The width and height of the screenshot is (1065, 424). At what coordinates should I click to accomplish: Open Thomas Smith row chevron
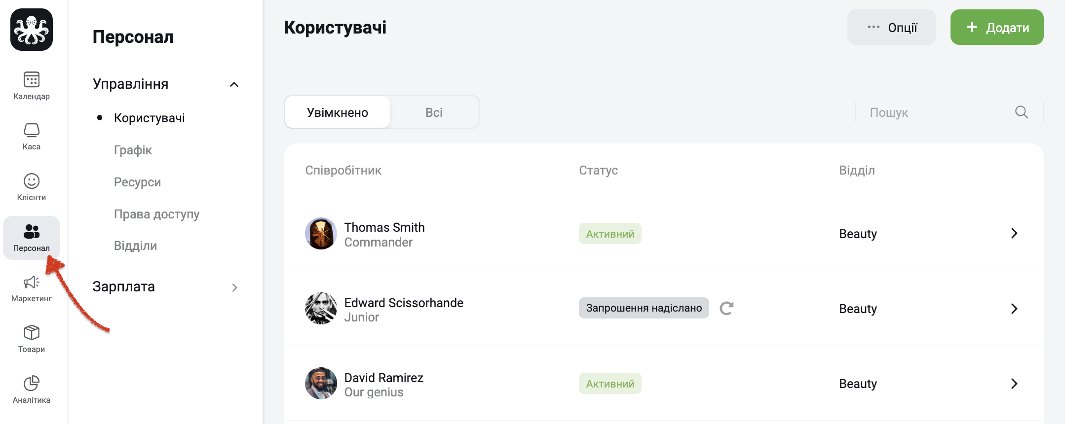1014,233
